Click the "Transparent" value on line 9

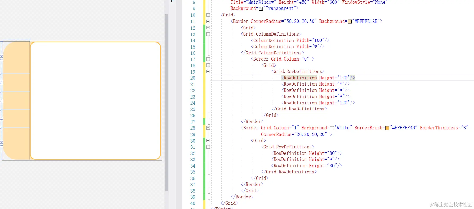coord(280,8)
